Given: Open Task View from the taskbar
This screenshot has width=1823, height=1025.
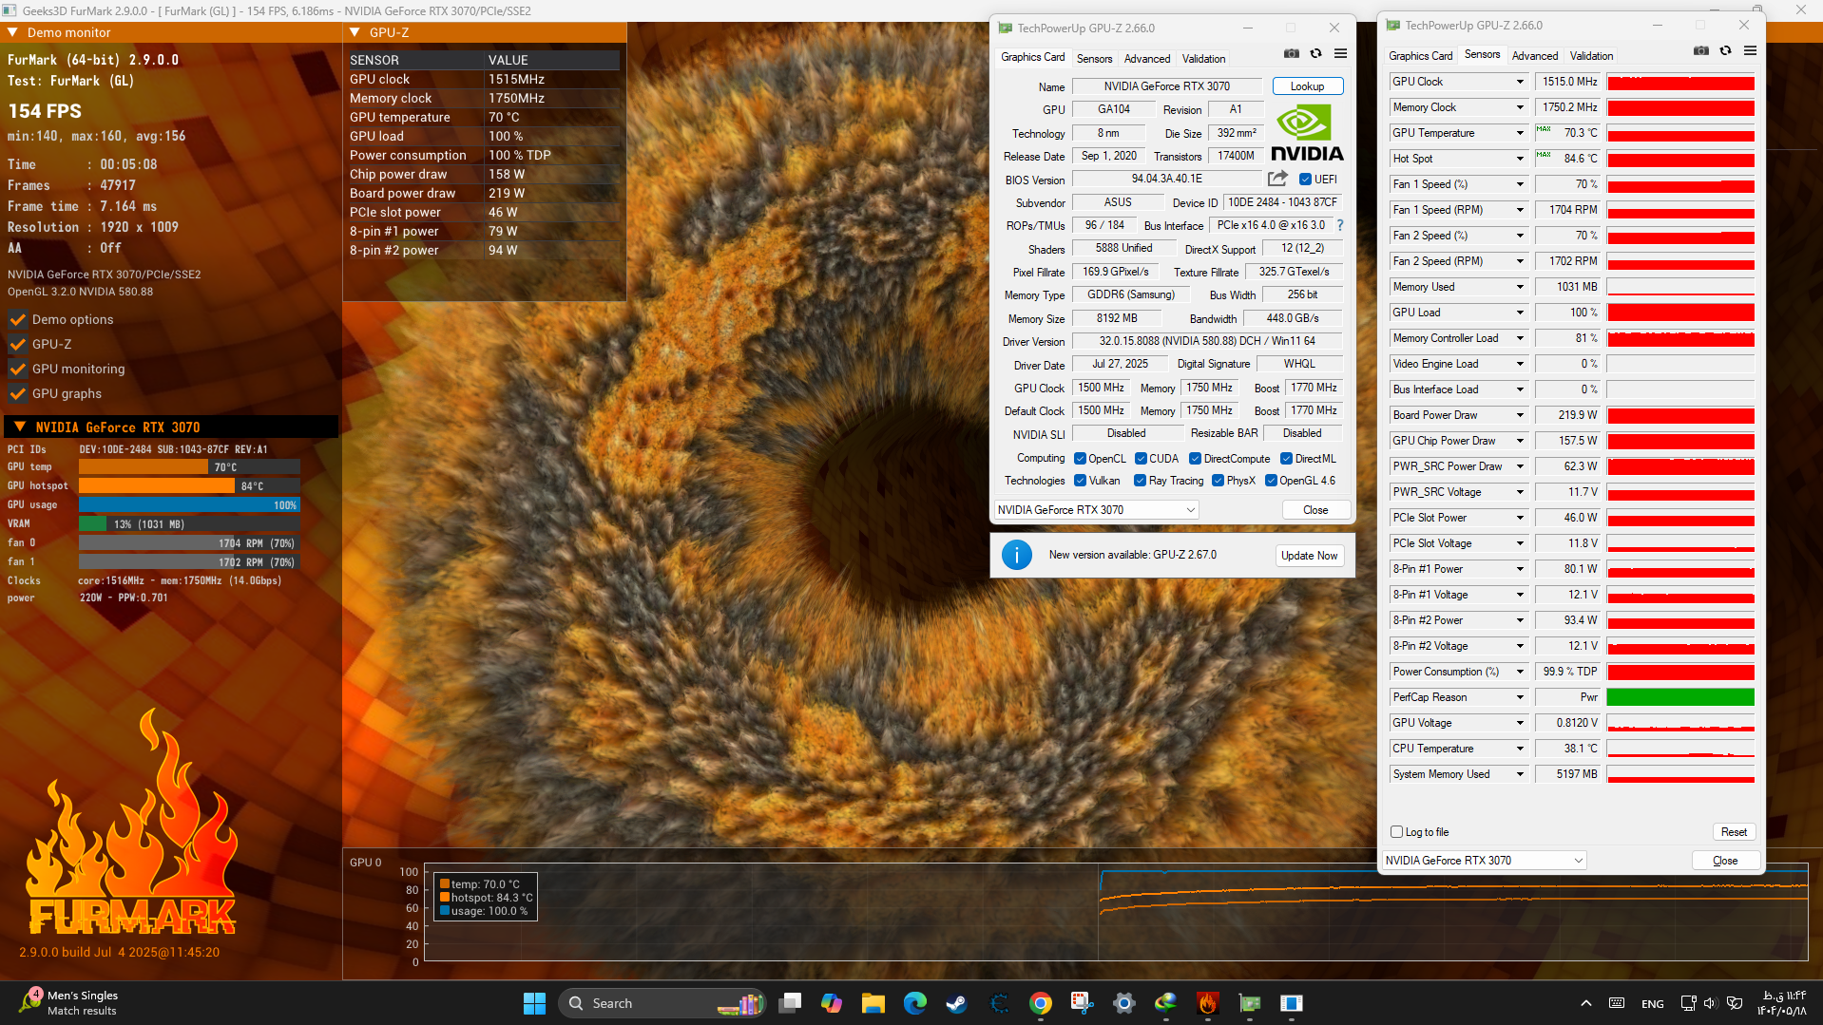Looking at the screenshot, I should [790, 1003].
